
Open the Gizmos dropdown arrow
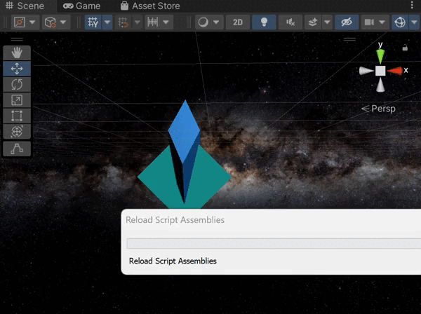[415, 22]
